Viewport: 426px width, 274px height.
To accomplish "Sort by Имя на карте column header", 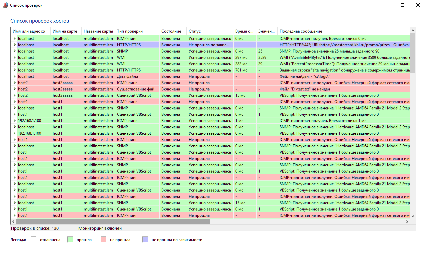I will 66,31.
